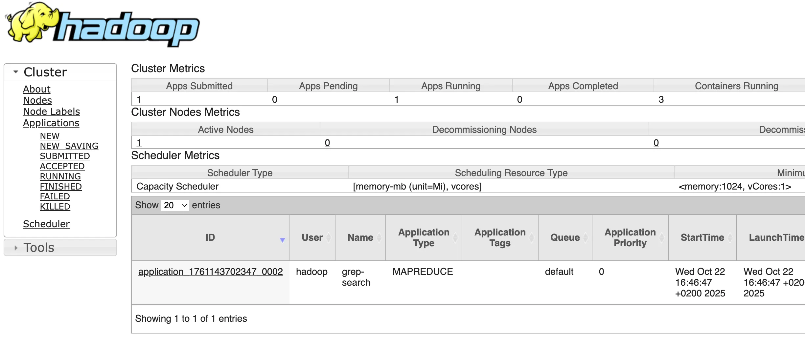Sort by Application Tags sort icon
This screenshot has width=805, height=345.
(x=531, y=237)
